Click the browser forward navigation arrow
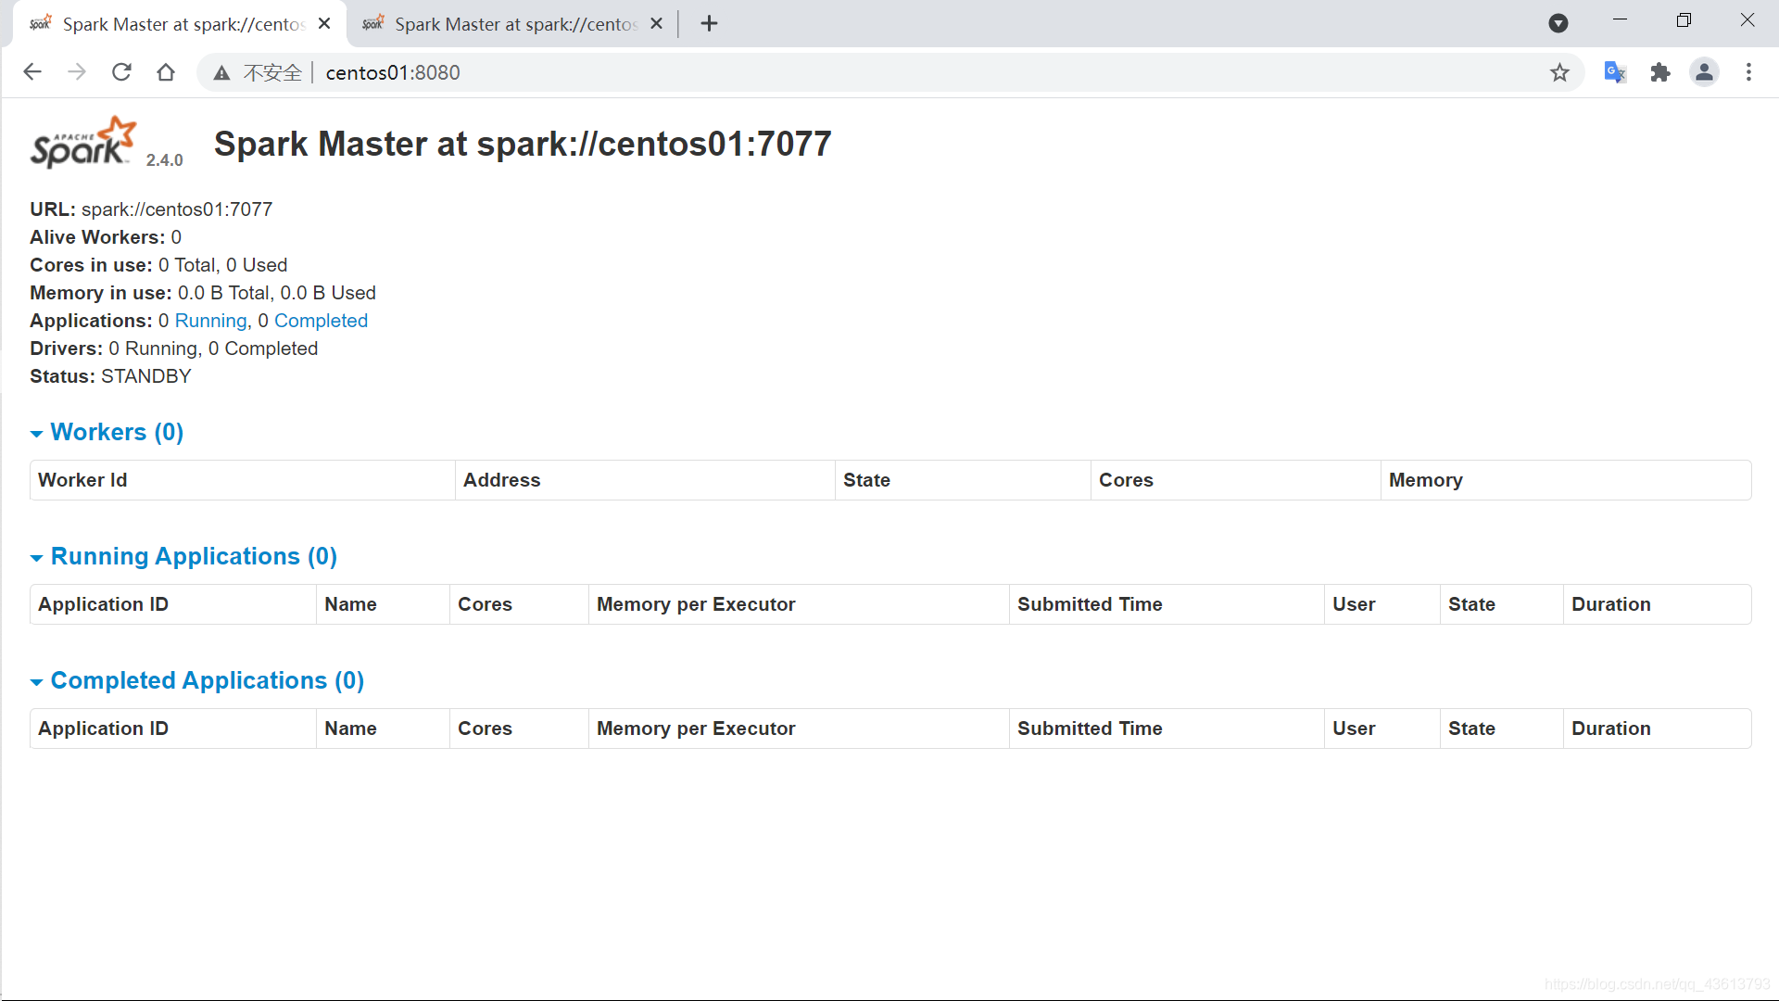 (x=77, y=70)
